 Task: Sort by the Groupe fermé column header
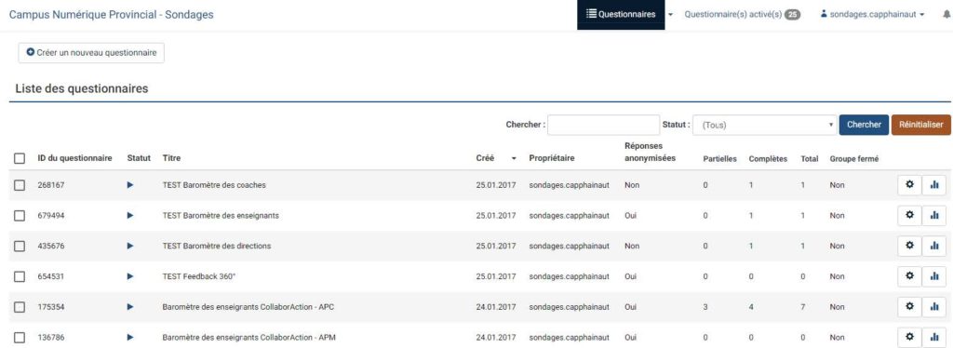(854, 158)
